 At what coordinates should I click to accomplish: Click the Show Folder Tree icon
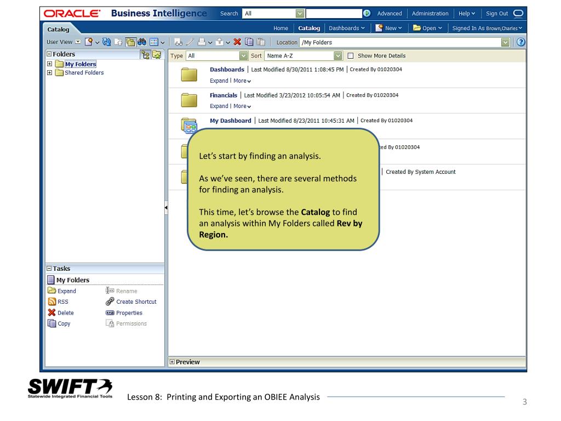[x=145, y=55]
